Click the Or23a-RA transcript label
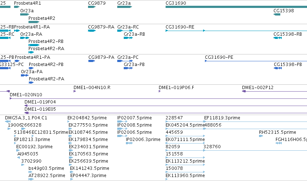The image size is (307, 181). click(x=31, y=34)
